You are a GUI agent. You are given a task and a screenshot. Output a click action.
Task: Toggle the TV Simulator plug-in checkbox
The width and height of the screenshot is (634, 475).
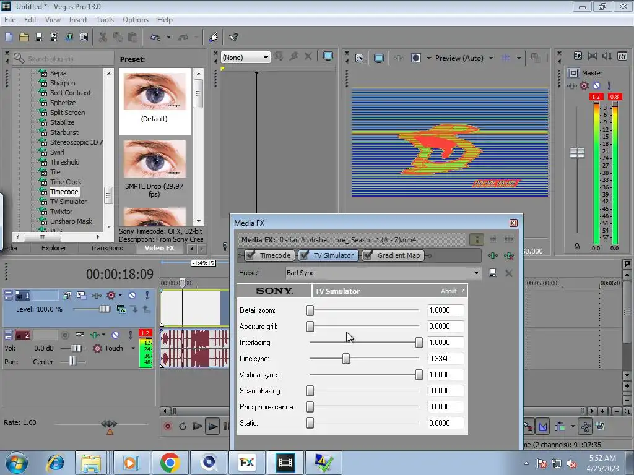[304, 255]
